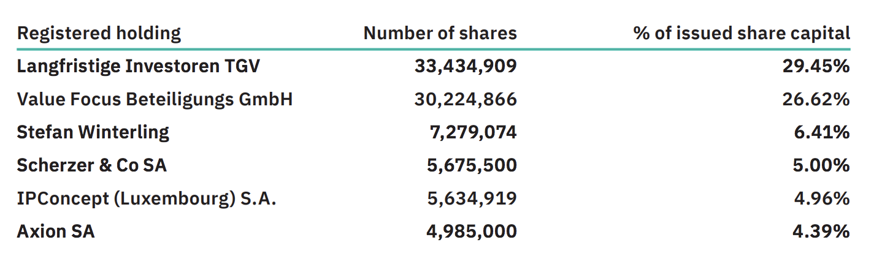Click the Stefan Winterling holder name
882x267 pixels.
tap(93, 132)
